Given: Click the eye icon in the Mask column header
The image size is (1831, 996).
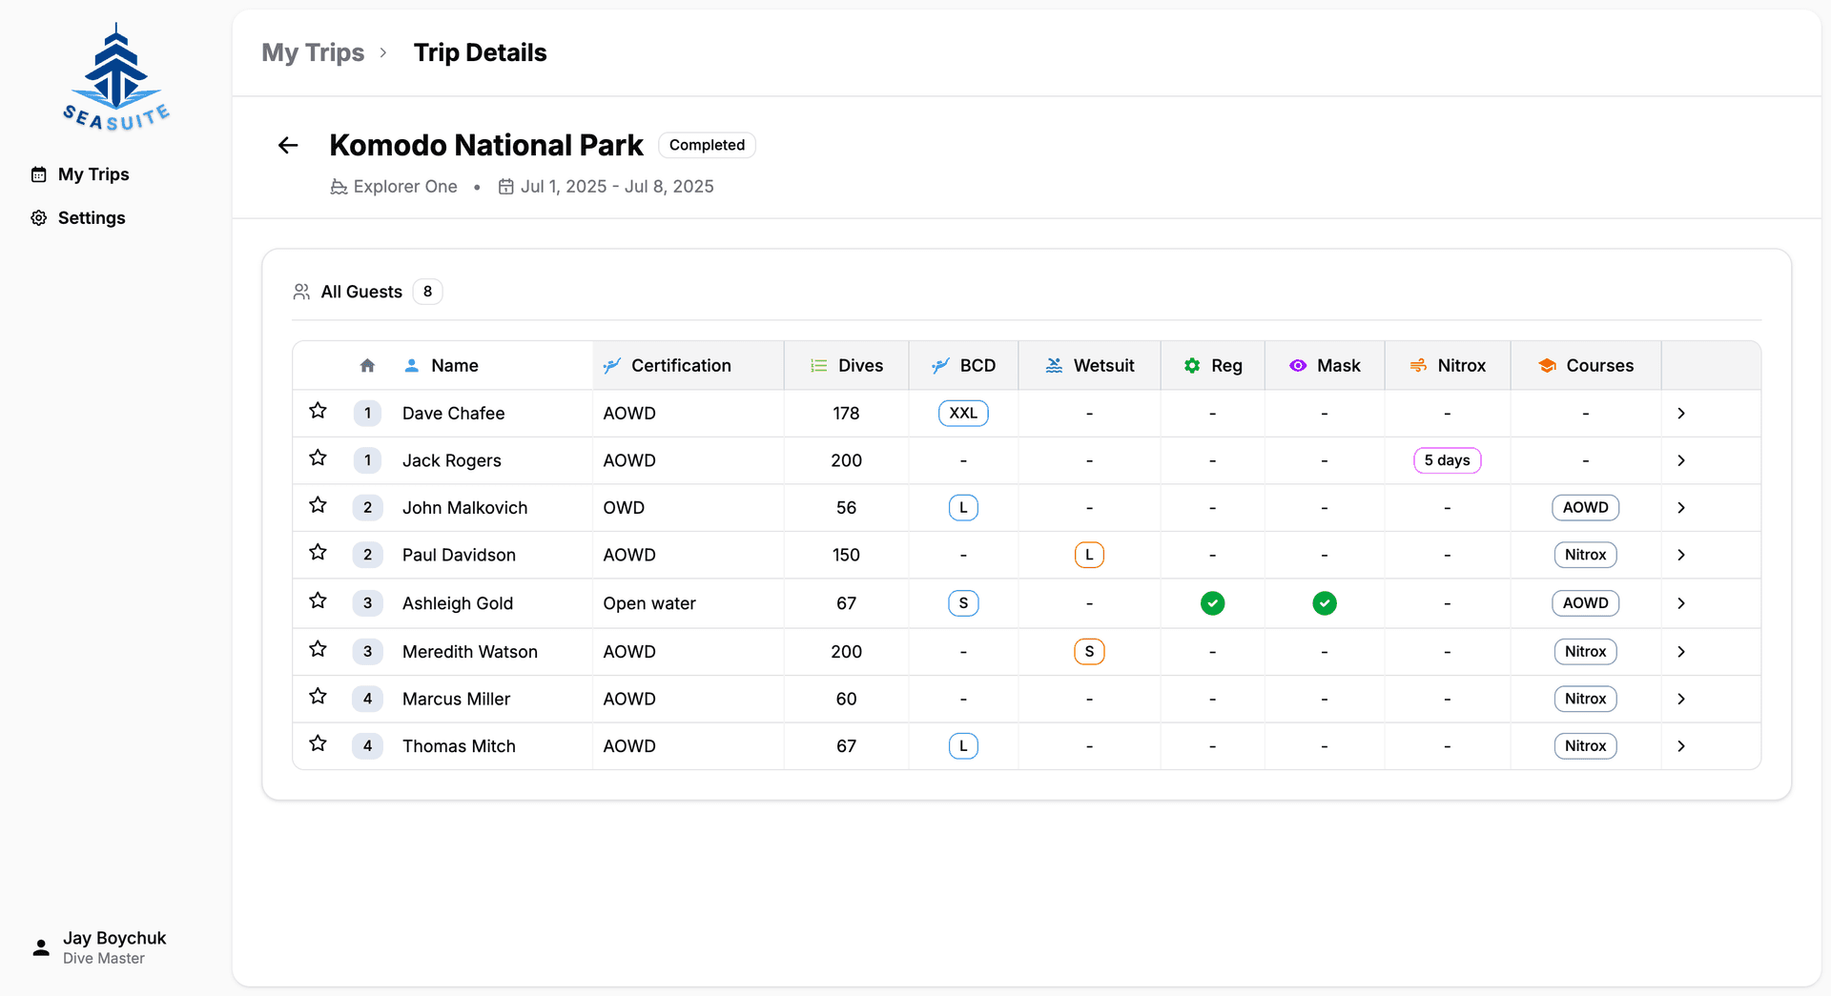Looking at the screenshot, I should coord(1297,365).
